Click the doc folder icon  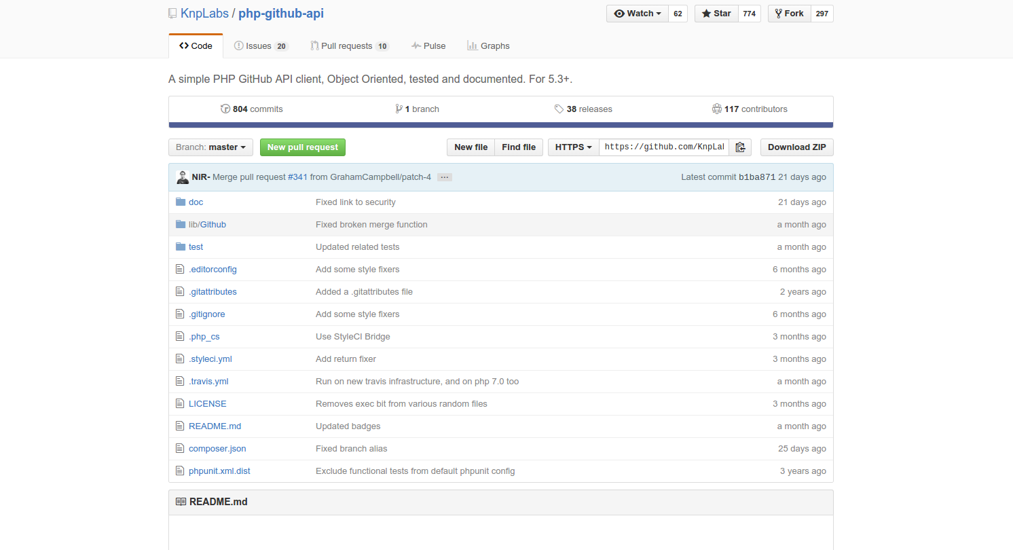coord(181,202)
